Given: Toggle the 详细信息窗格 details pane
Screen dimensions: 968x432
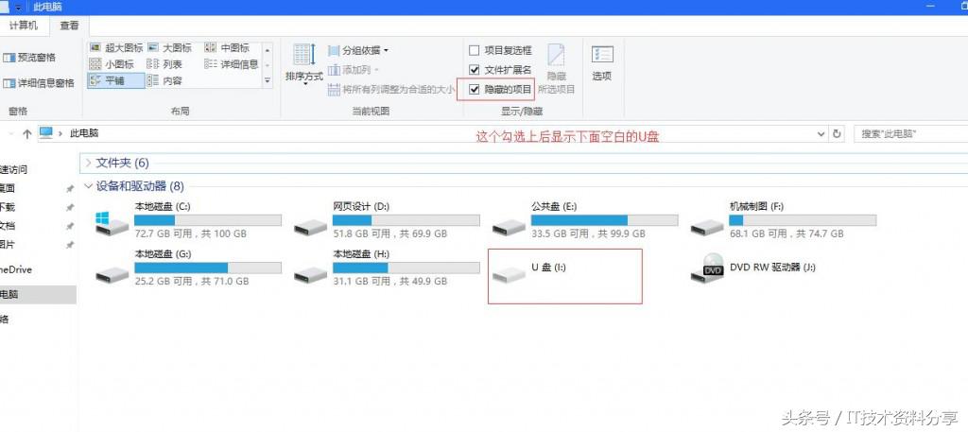Looking at the screenshot, I should point(39,83).
